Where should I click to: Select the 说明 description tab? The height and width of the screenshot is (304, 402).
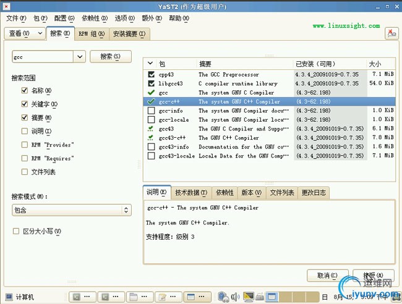(x=156, y=192)
